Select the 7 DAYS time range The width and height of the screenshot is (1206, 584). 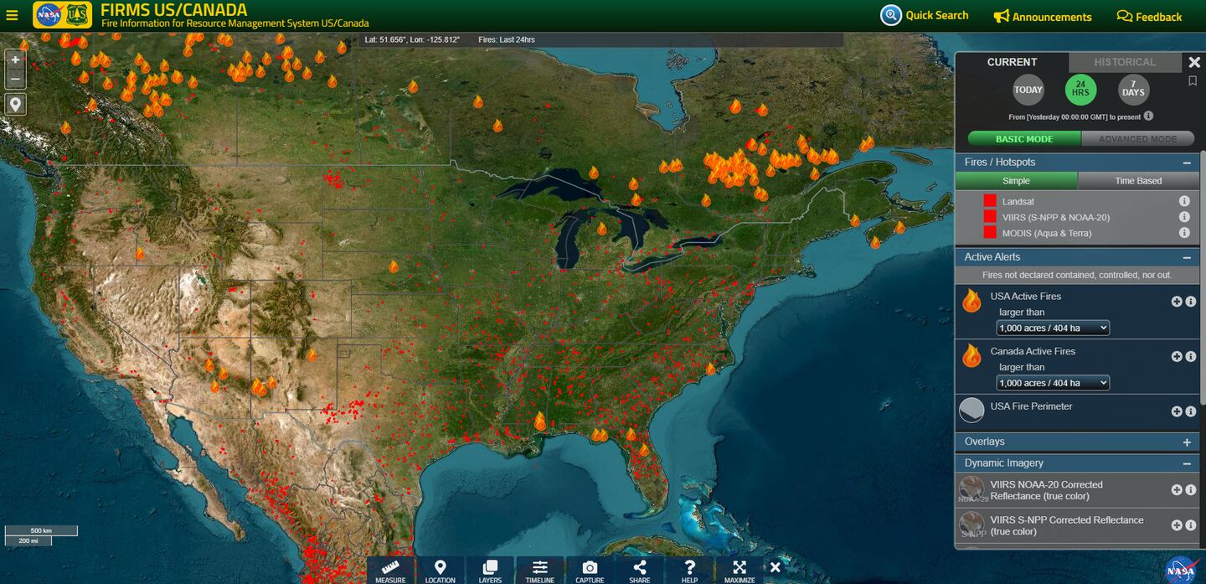tap(1133, 90)
